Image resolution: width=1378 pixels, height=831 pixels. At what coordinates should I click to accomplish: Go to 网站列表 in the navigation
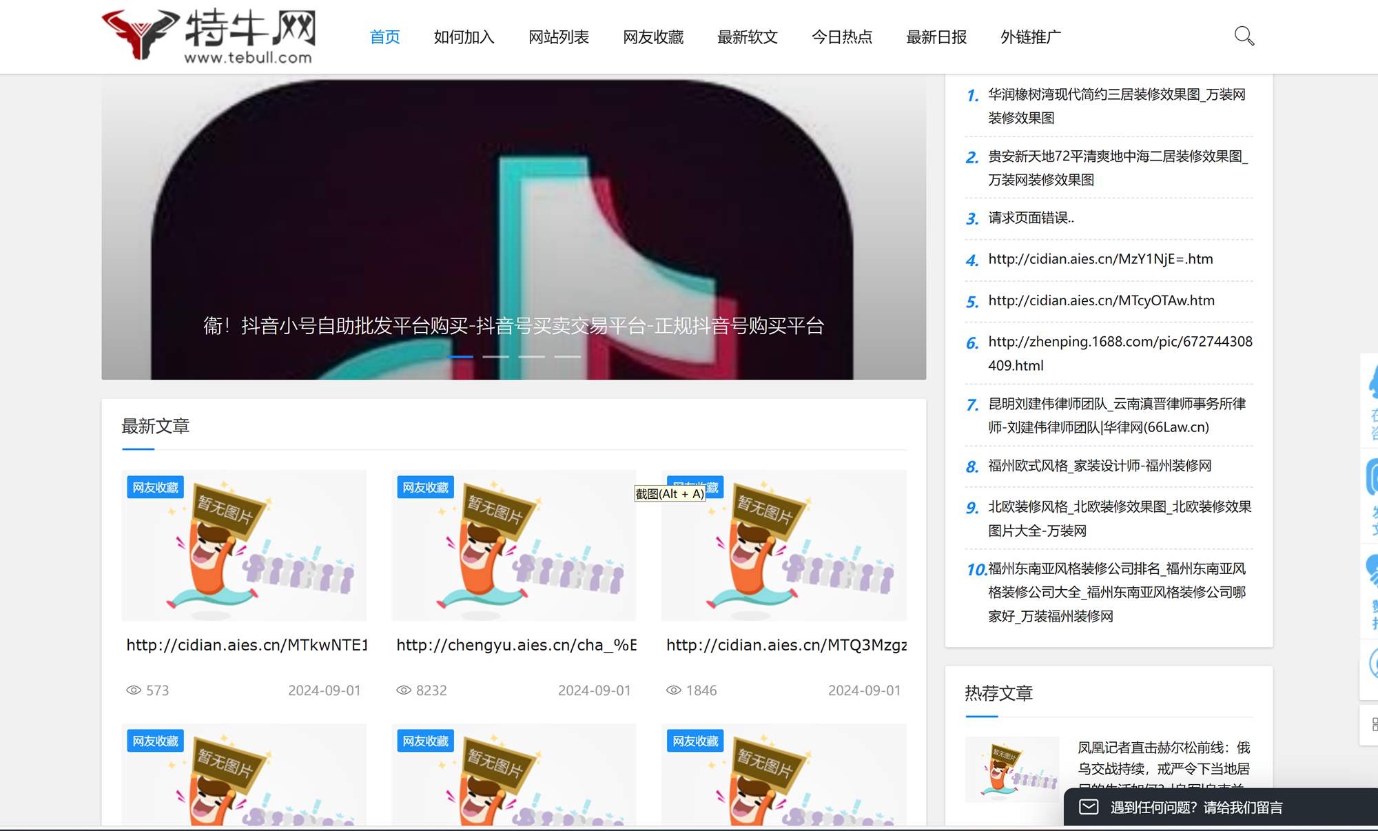558,37
